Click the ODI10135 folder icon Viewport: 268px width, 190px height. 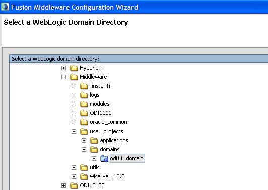pos(74,186)
